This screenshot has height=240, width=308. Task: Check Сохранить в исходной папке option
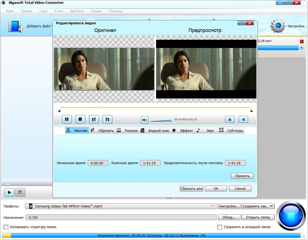[219, 227]
